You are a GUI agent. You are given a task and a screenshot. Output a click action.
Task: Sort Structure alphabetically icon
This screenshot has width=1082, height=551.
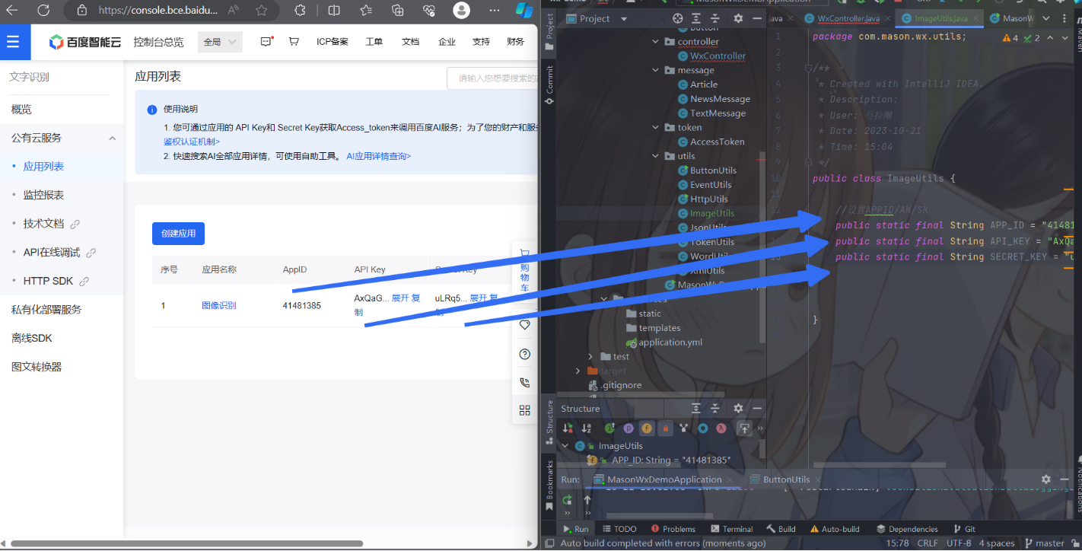coord(588,428)
